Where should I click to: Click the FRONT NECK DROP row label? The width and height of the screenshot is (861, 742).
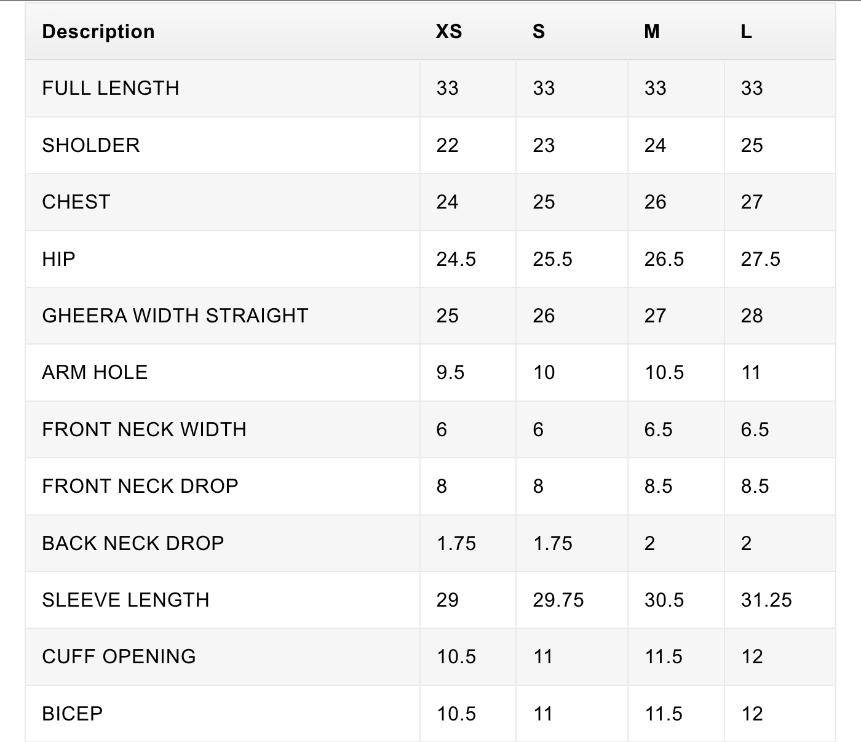pos(140,486)
